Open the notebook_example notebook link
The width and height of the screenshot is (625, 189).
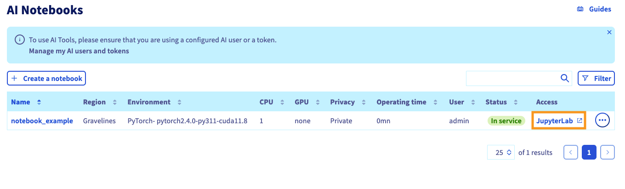coord(42,121)
